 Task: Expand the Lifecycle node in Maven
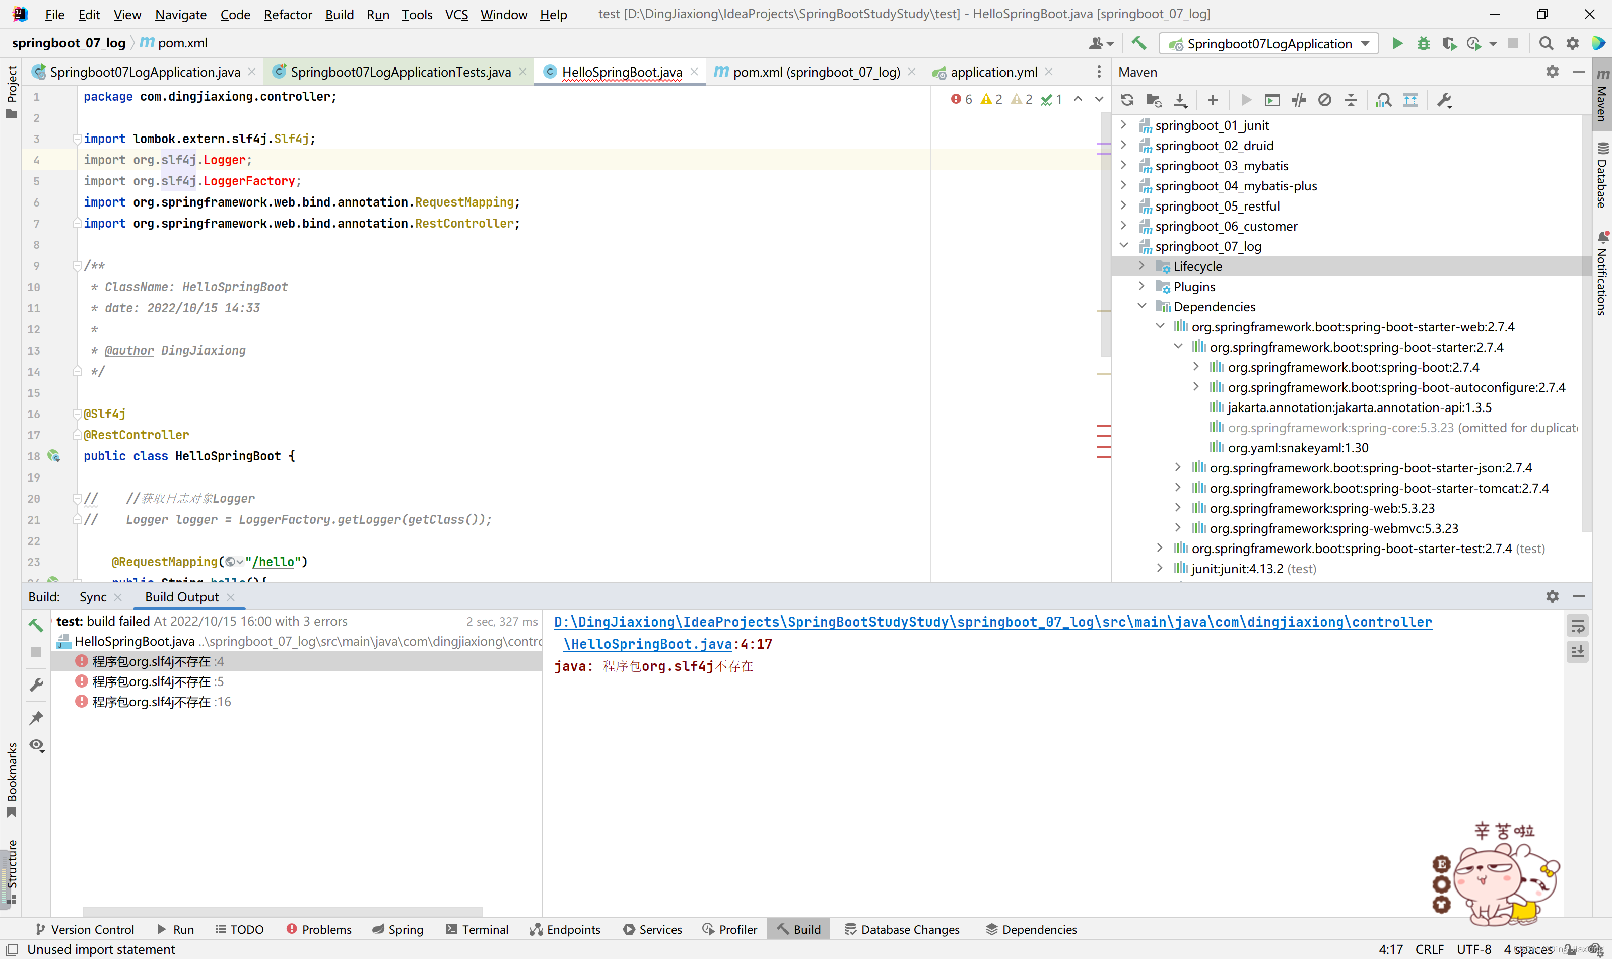coord(1141,266)
